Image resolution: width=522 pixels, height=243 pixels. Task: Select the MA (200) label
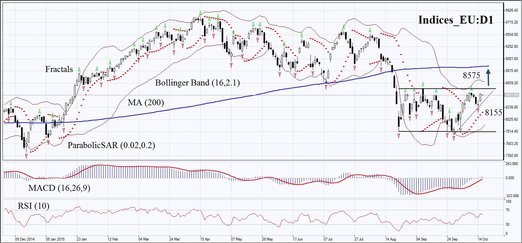point(146,102)
